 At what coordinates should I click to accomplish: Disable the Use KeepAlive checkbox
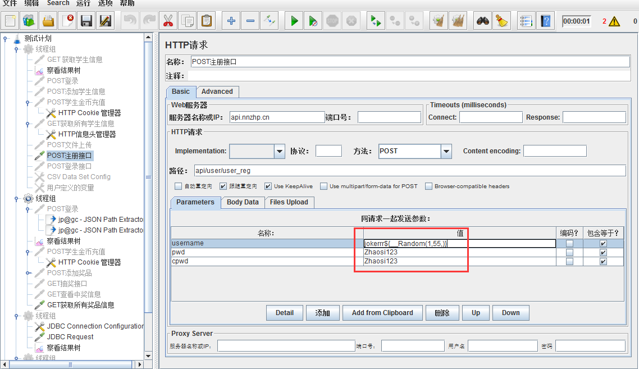click(x=268, y=186)
